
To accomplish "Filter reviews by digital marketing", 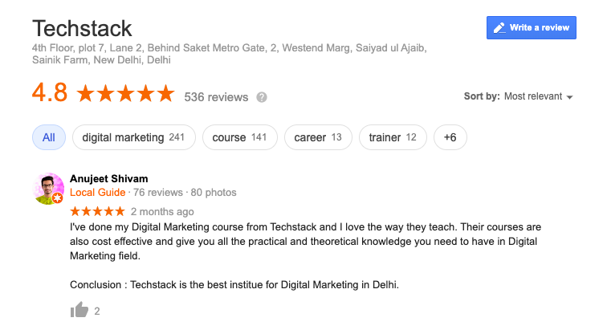I will 133,137.
